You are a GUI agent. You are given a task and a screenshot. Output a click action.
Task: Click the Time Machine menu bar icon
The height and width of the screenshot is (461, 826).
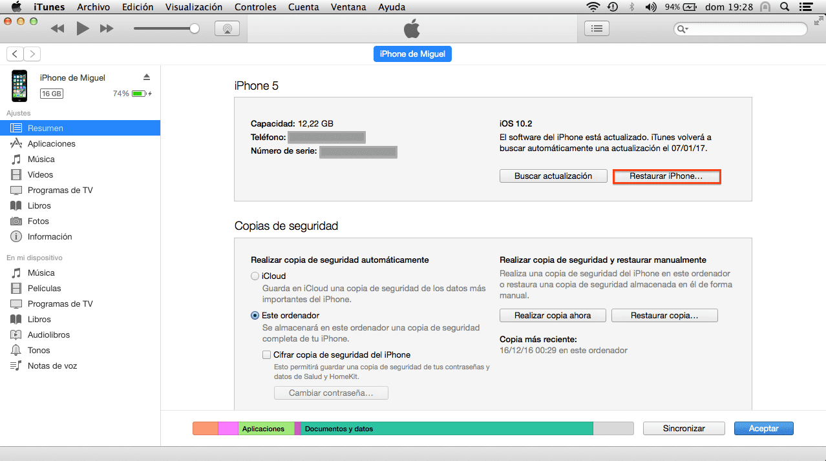coord(613,7)
